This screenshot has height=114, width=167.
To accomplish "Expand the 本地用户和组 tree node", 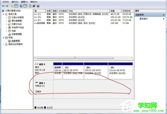I will click(x=6, y=28).
